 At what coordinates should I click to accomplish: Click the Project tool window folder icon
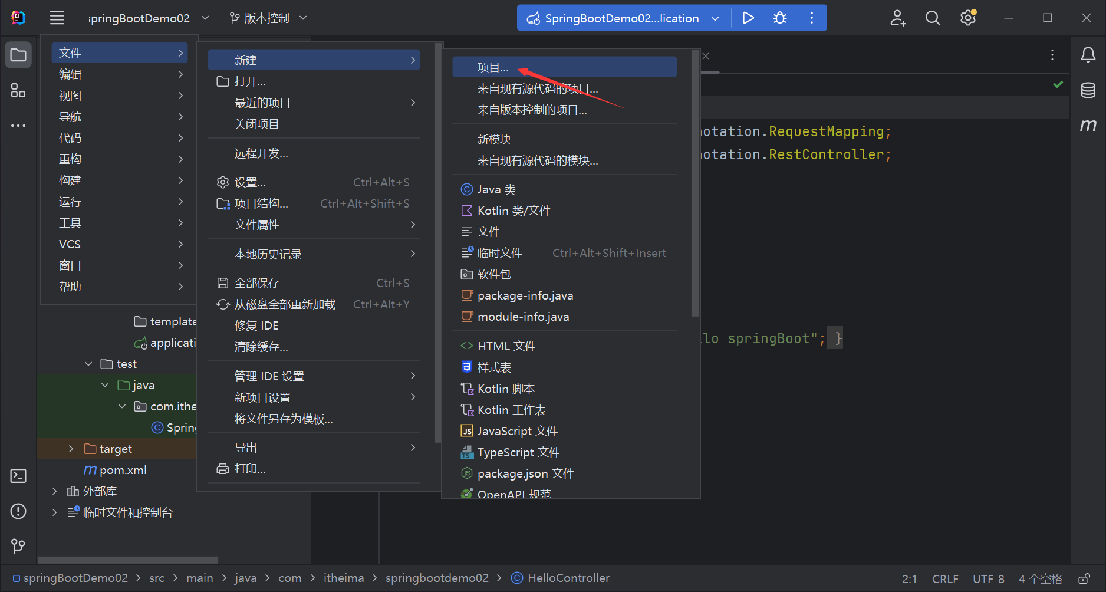18,55
